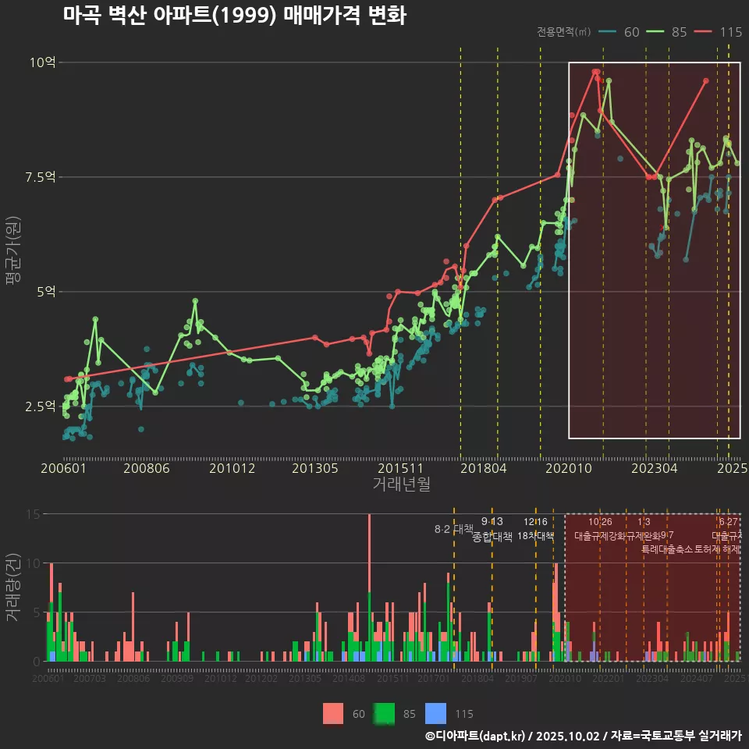749x749 pixels.
Task: Click the chart title 마곡 벽산 아파트(1999)
Action: coord(234,16)
